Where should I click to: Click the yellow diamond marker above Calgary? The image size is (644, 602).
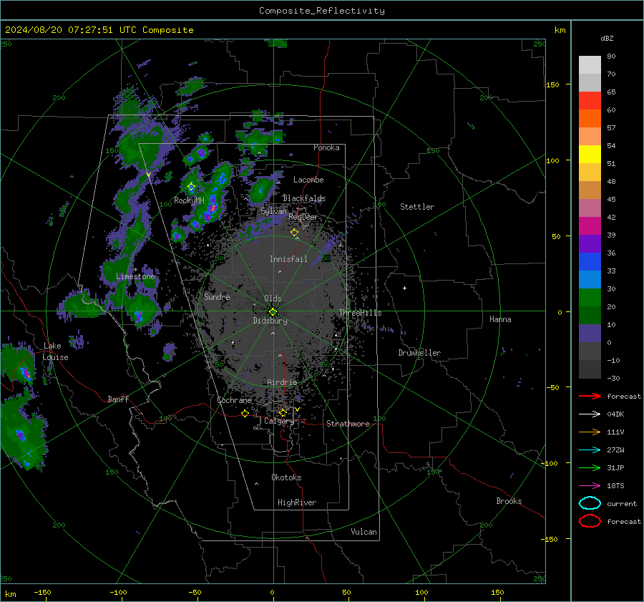283,412
